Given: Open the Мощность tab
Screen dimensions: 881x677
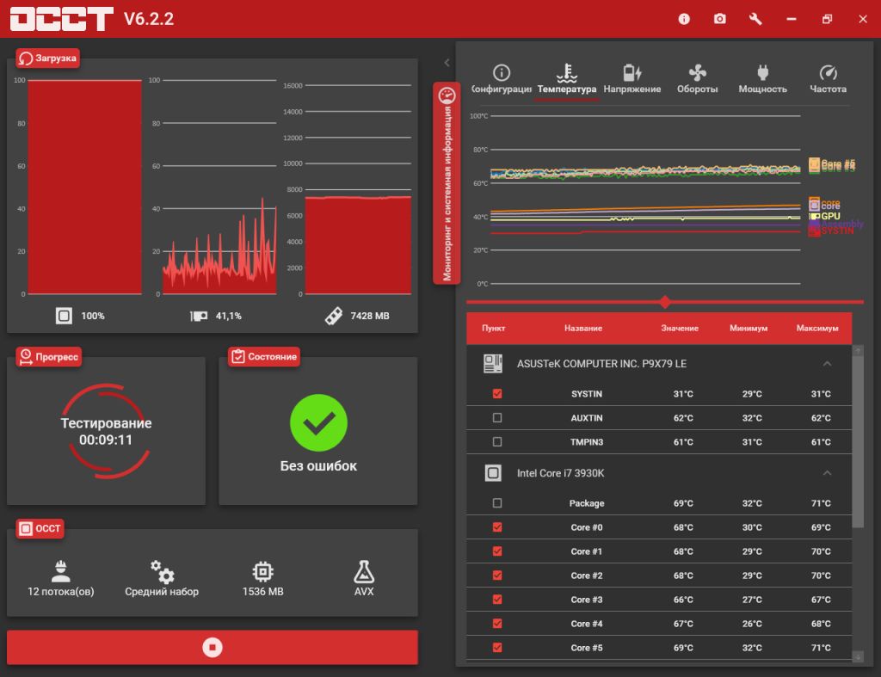Looking at the screenshot, I should point(762,79).
